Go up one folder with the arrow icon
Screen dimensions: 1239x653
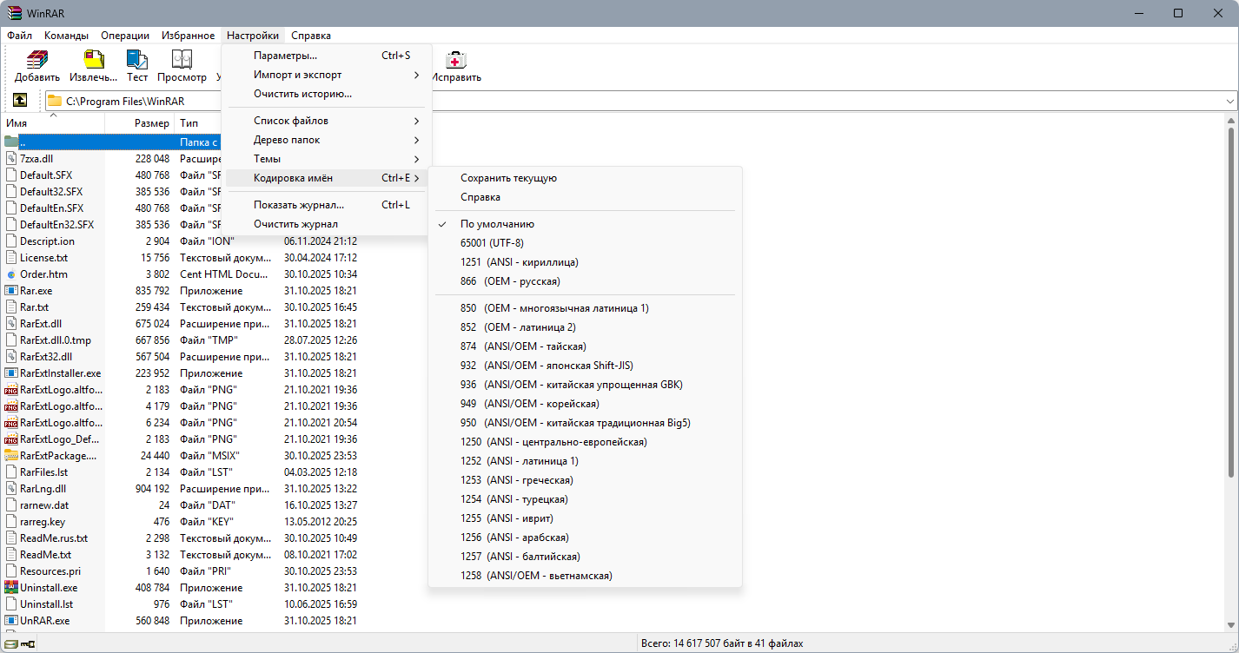click(x=20, y=101)
